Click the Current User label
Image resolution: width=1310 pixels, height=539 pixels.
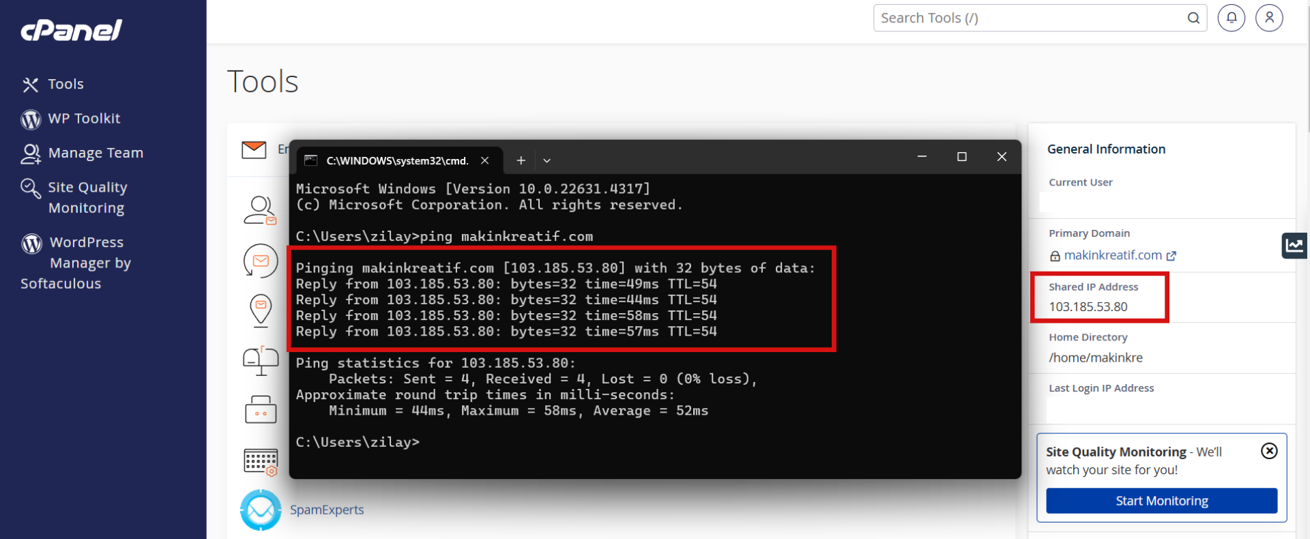coord(1081,182)
